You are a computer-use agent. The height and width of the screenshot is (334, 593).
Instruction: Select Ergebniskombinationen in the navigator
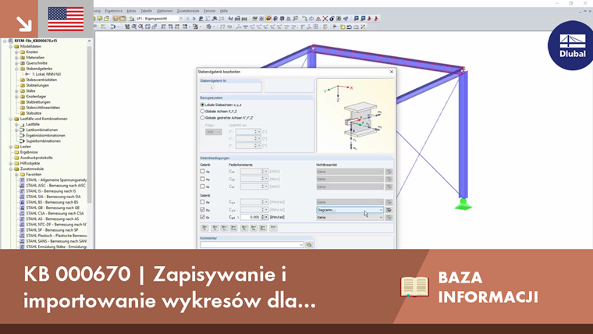point(45,136)
